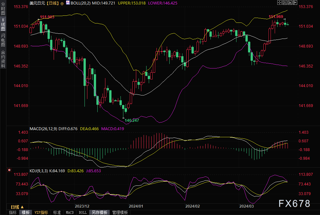Viewport: 320px width, 215px height.
Task: Click the DEA:0.466 value
Action: (x=89, y=129)
